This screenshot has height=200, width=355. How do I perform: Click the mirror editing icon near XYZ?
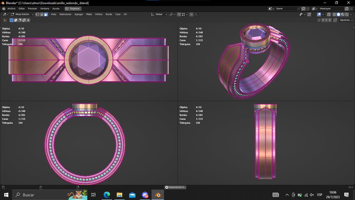click(x=319, y=20)
